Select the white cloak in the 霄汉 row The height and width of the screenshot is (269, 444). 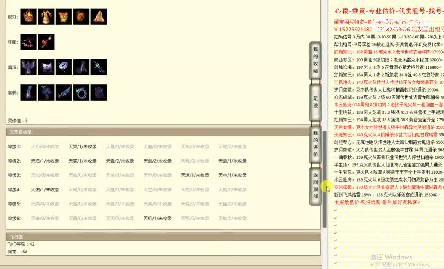tap(46, 67)
